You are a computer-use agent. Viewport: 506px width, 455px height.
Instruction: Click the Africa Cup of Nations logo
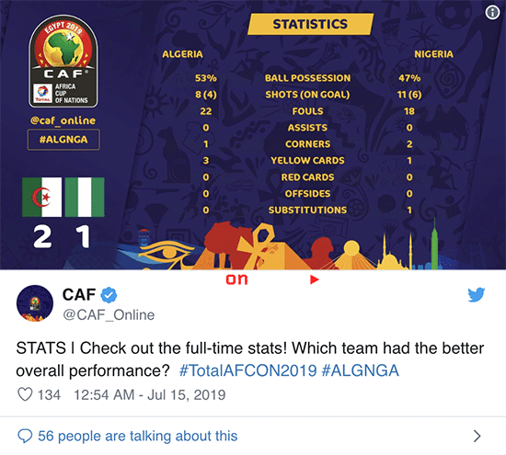pyautogui.click(x=63, y=62)
